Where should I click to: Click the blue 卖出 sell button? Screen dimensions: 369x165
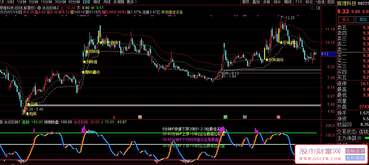(x=362, y=19)
